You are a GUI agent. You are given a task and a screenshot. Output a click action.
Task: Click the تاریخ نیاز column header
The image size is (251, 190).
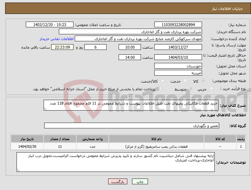pyautogui.click(x=27, y=139)
